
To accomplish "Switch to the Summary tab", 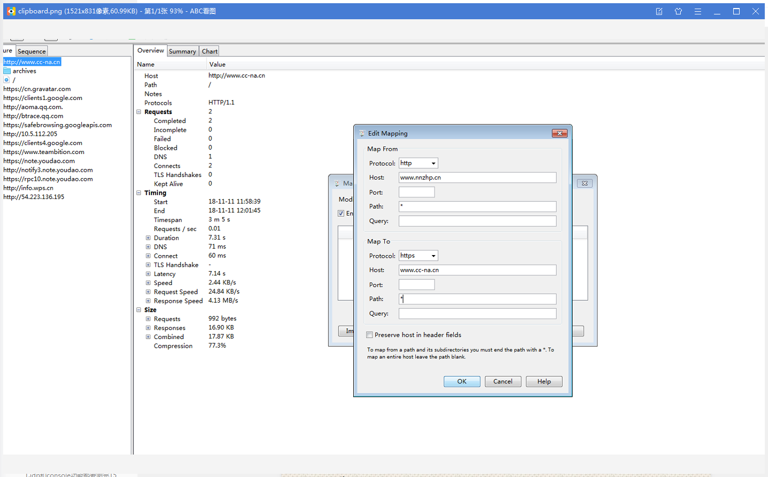I will pos(183,51).
